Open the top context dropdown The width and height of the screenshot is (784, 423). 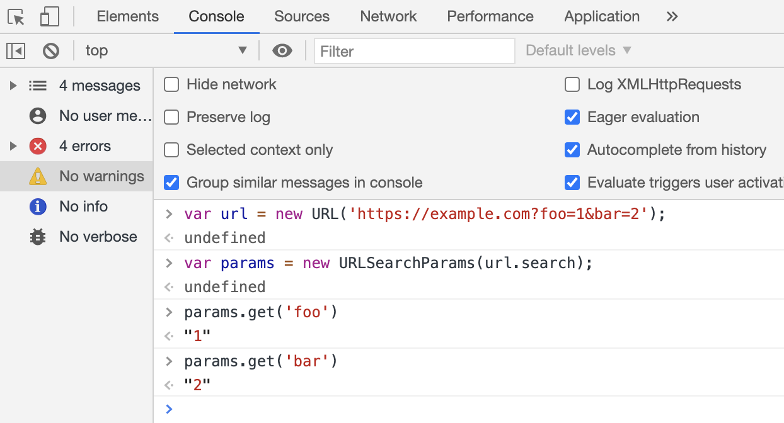pos(166,50)
